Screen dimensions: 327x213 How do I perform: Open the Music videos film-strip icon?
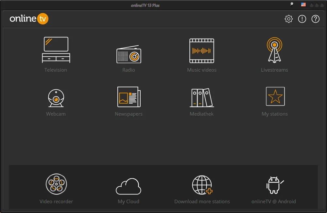[x=202, y=51]
